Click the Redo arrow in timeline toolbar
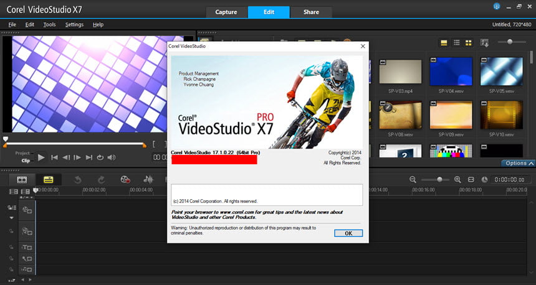Viewport: 536px width, 285px height. click(x=102, y=180)
